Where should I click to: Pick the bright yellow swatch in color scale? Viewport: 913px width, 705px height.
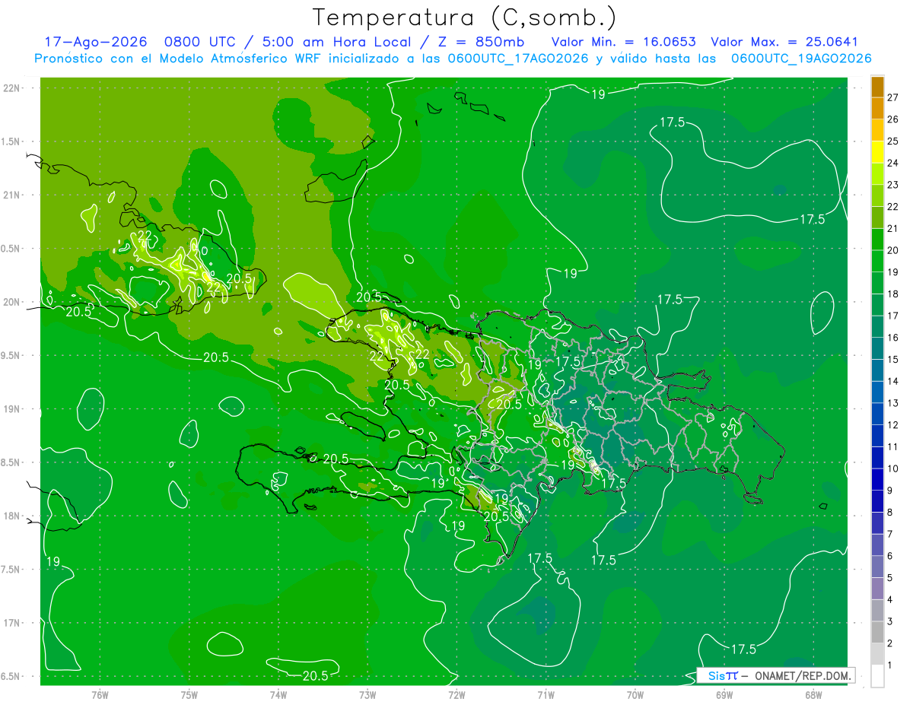point(877,152)
